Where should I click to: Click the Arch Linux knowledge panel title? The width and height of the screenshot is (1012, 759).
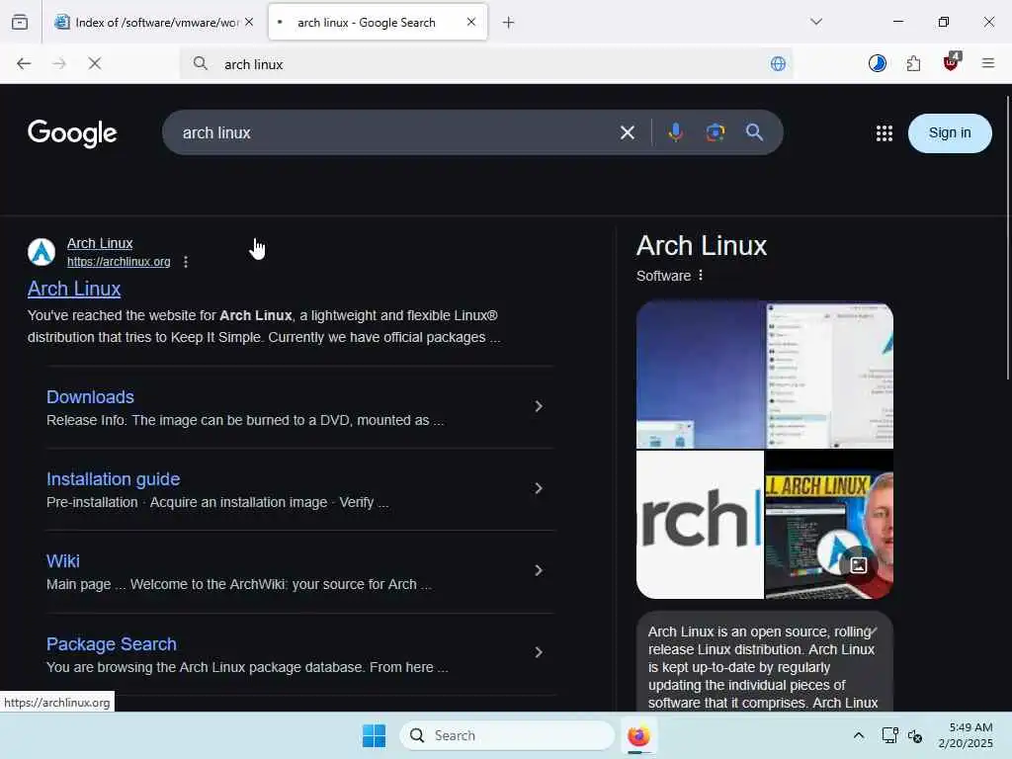pyautogui.click(x=702, y=246)
